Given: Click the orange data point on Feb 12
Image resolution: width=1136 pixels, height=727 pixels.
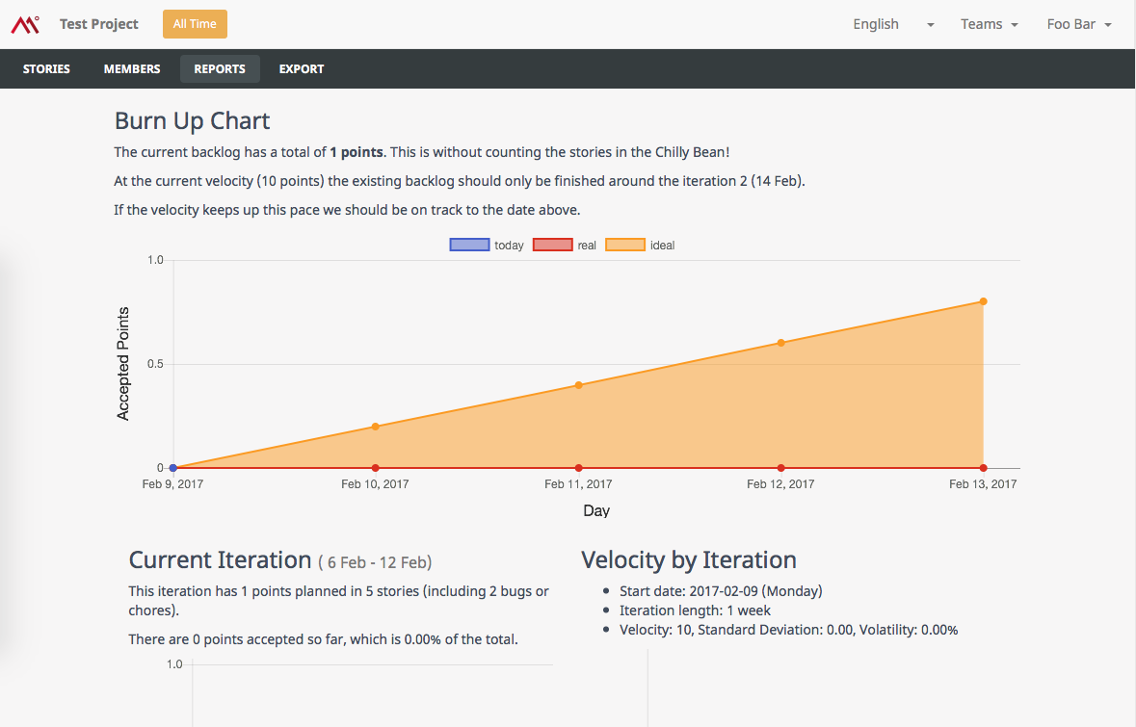Looking at the screenshot, I should pos(780,342).
